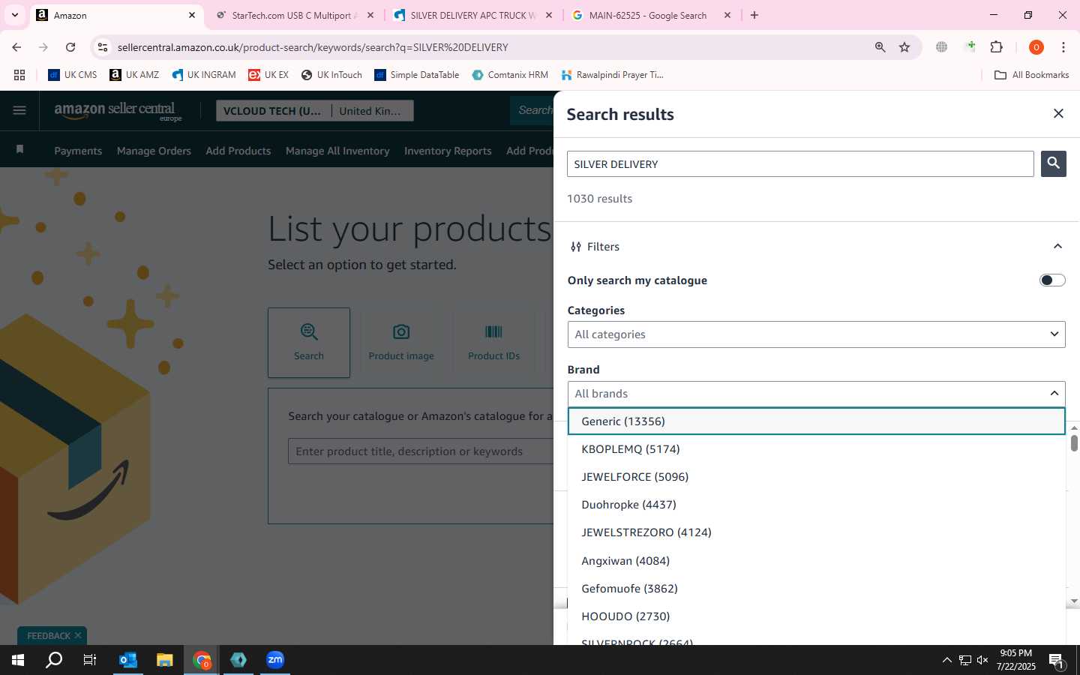Click the FEEDBACK button
This screenshot has height=675, width=1080.
point(47,635)
